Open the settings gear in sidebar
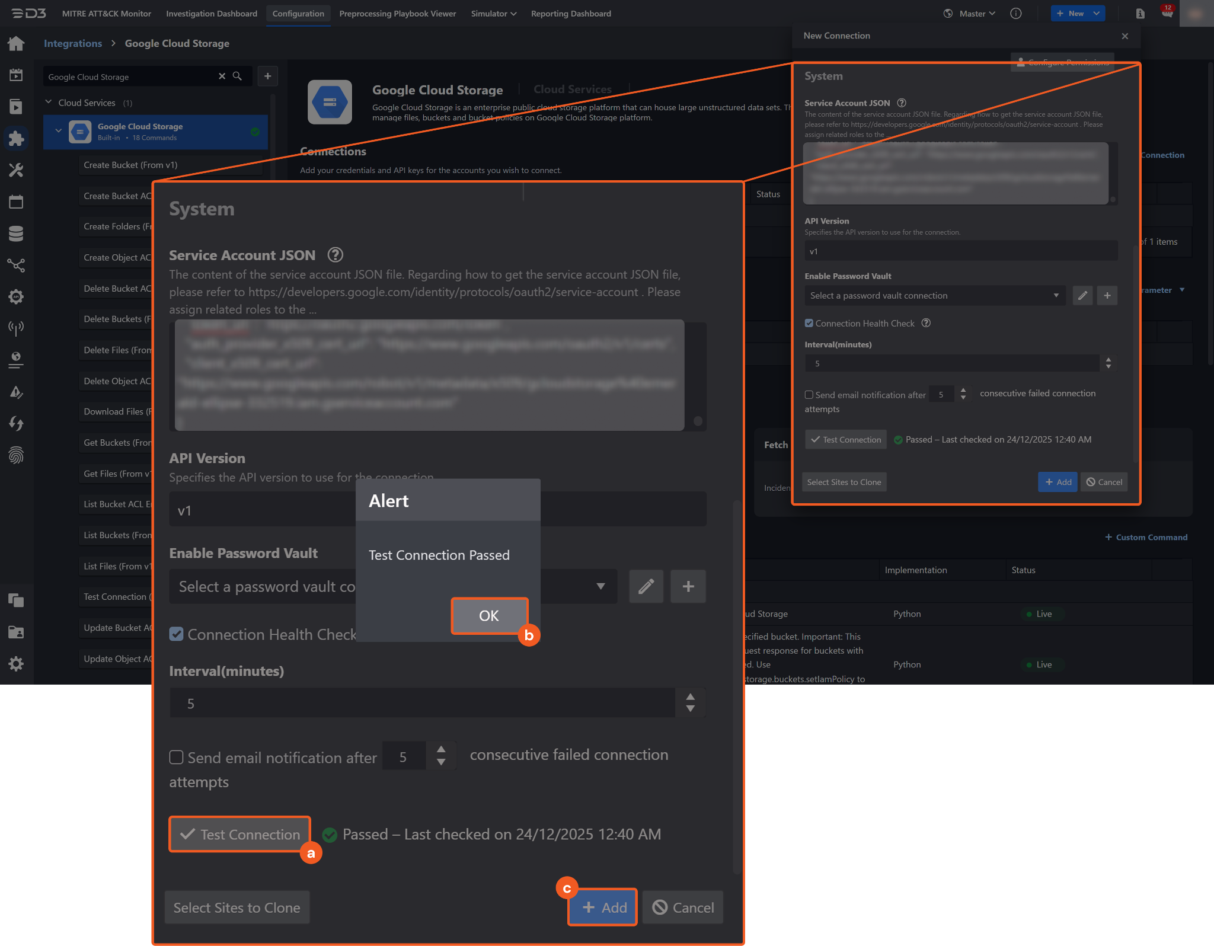 (16, 663)
